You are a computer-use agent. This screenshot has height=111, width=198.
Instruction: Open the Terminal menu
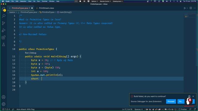click(45, 1)
